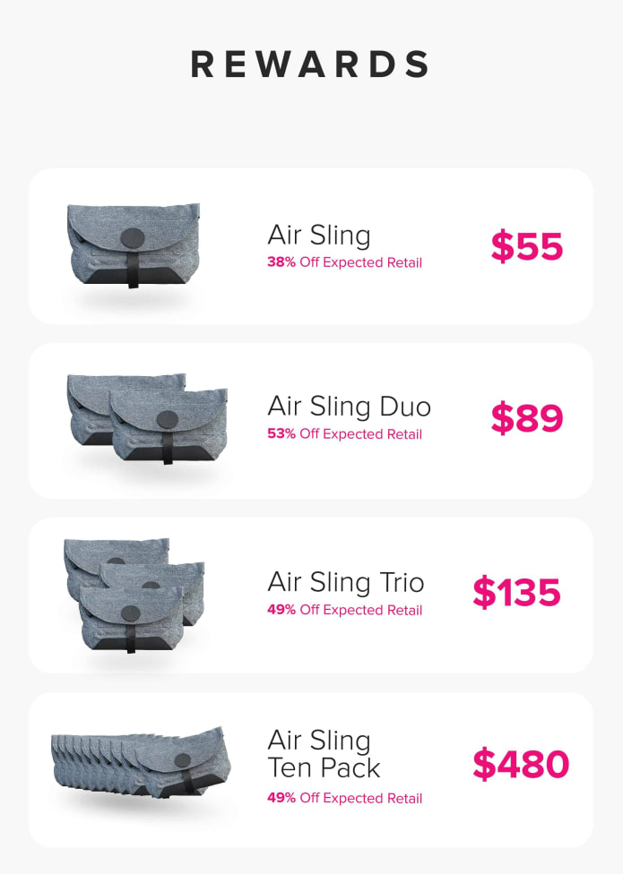Click the Air Sling Trio bags image

(x=134, y=596)
